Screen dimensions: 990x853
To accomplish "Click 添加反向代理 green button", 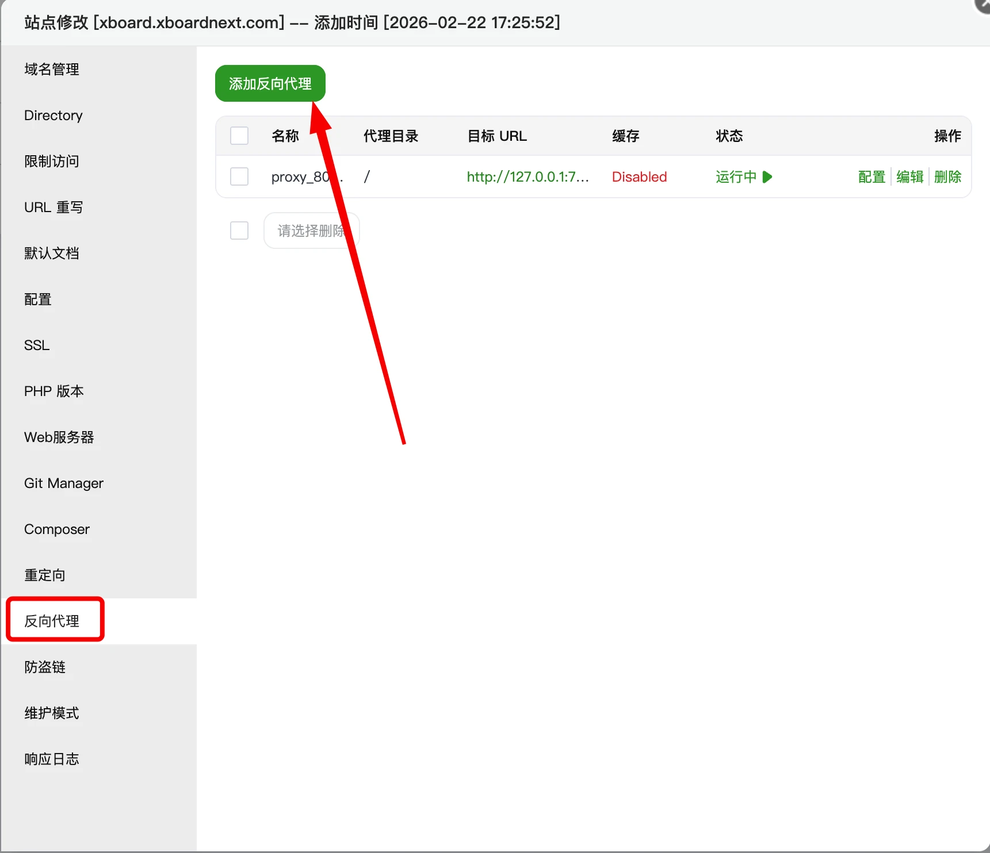I will click(x=270, y=83).
